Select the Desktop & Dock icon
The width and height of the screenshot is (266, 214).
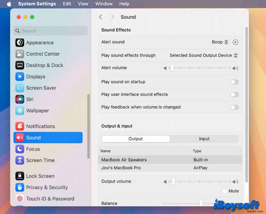20,65
